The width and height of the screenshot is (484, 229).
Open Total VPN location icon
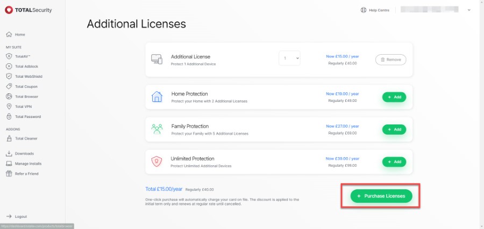click(9, 106)
